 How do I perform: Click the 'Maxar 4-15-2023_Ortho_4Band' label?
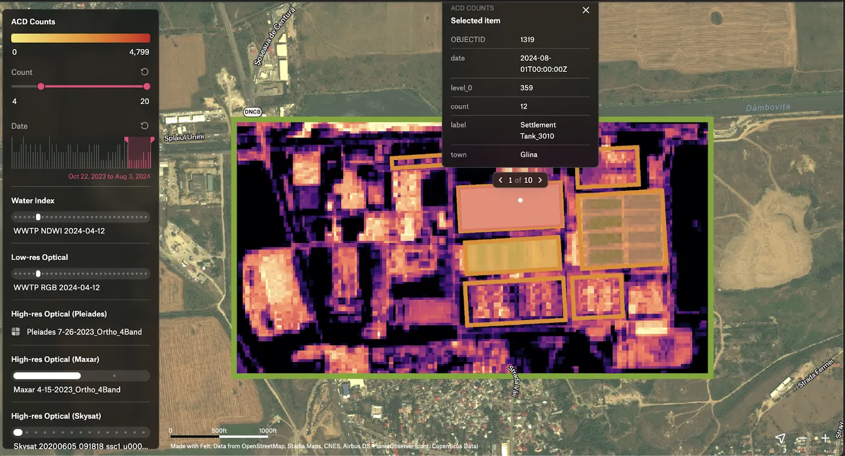[67, 390]
